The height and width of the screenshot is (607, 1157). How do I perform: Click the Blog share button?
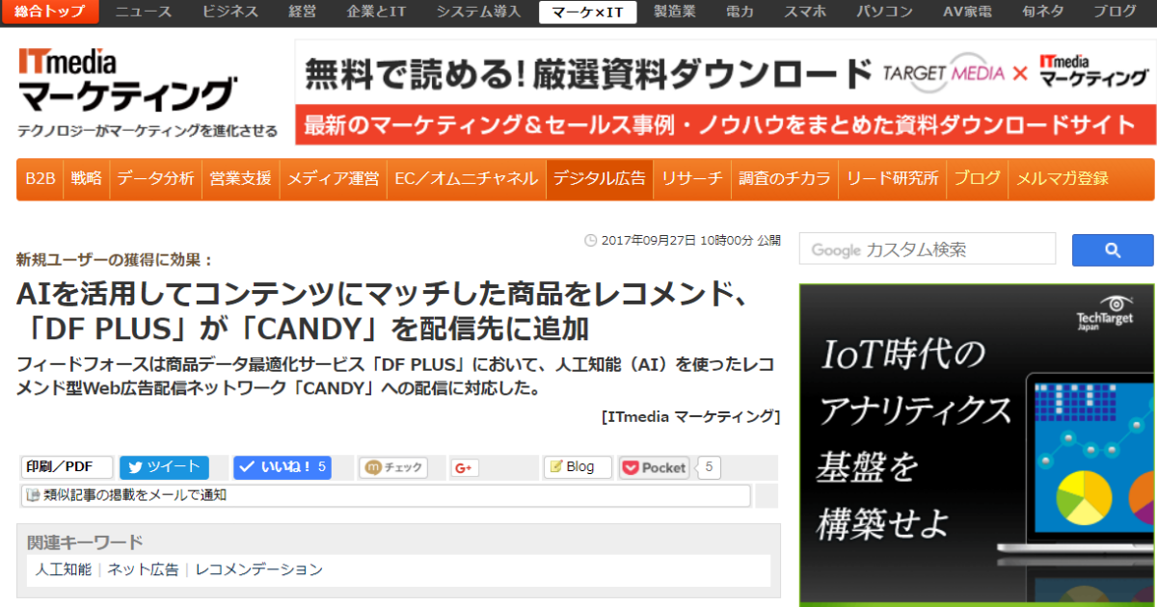[578, 467]
